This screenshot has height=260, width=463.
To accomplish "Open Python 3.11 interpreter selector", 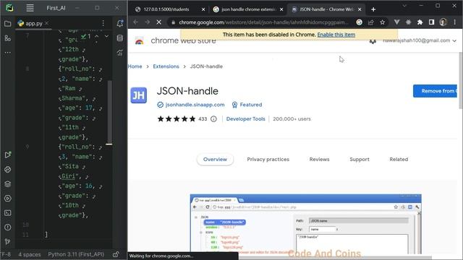I will 76,254.
